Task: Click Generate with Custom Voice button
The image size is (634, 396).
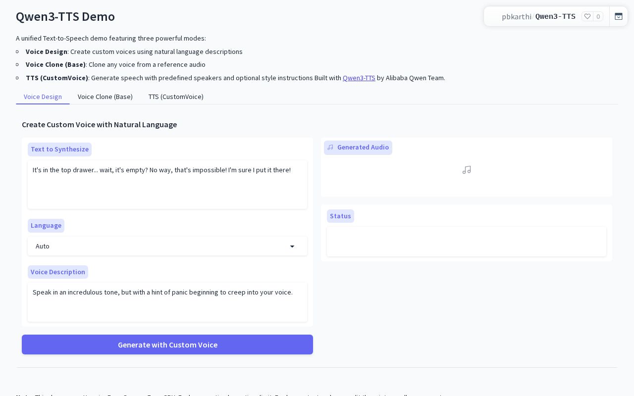Action: tap(167, 345)
